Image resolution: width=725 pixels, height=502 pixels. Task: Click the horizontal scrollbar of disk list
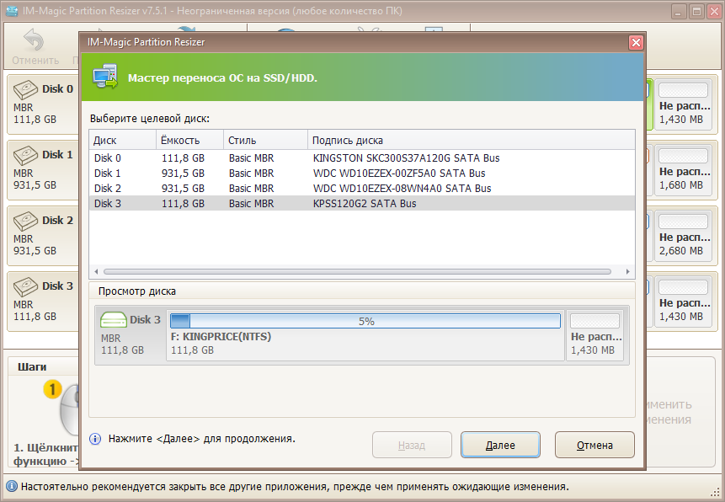[357, 271]
